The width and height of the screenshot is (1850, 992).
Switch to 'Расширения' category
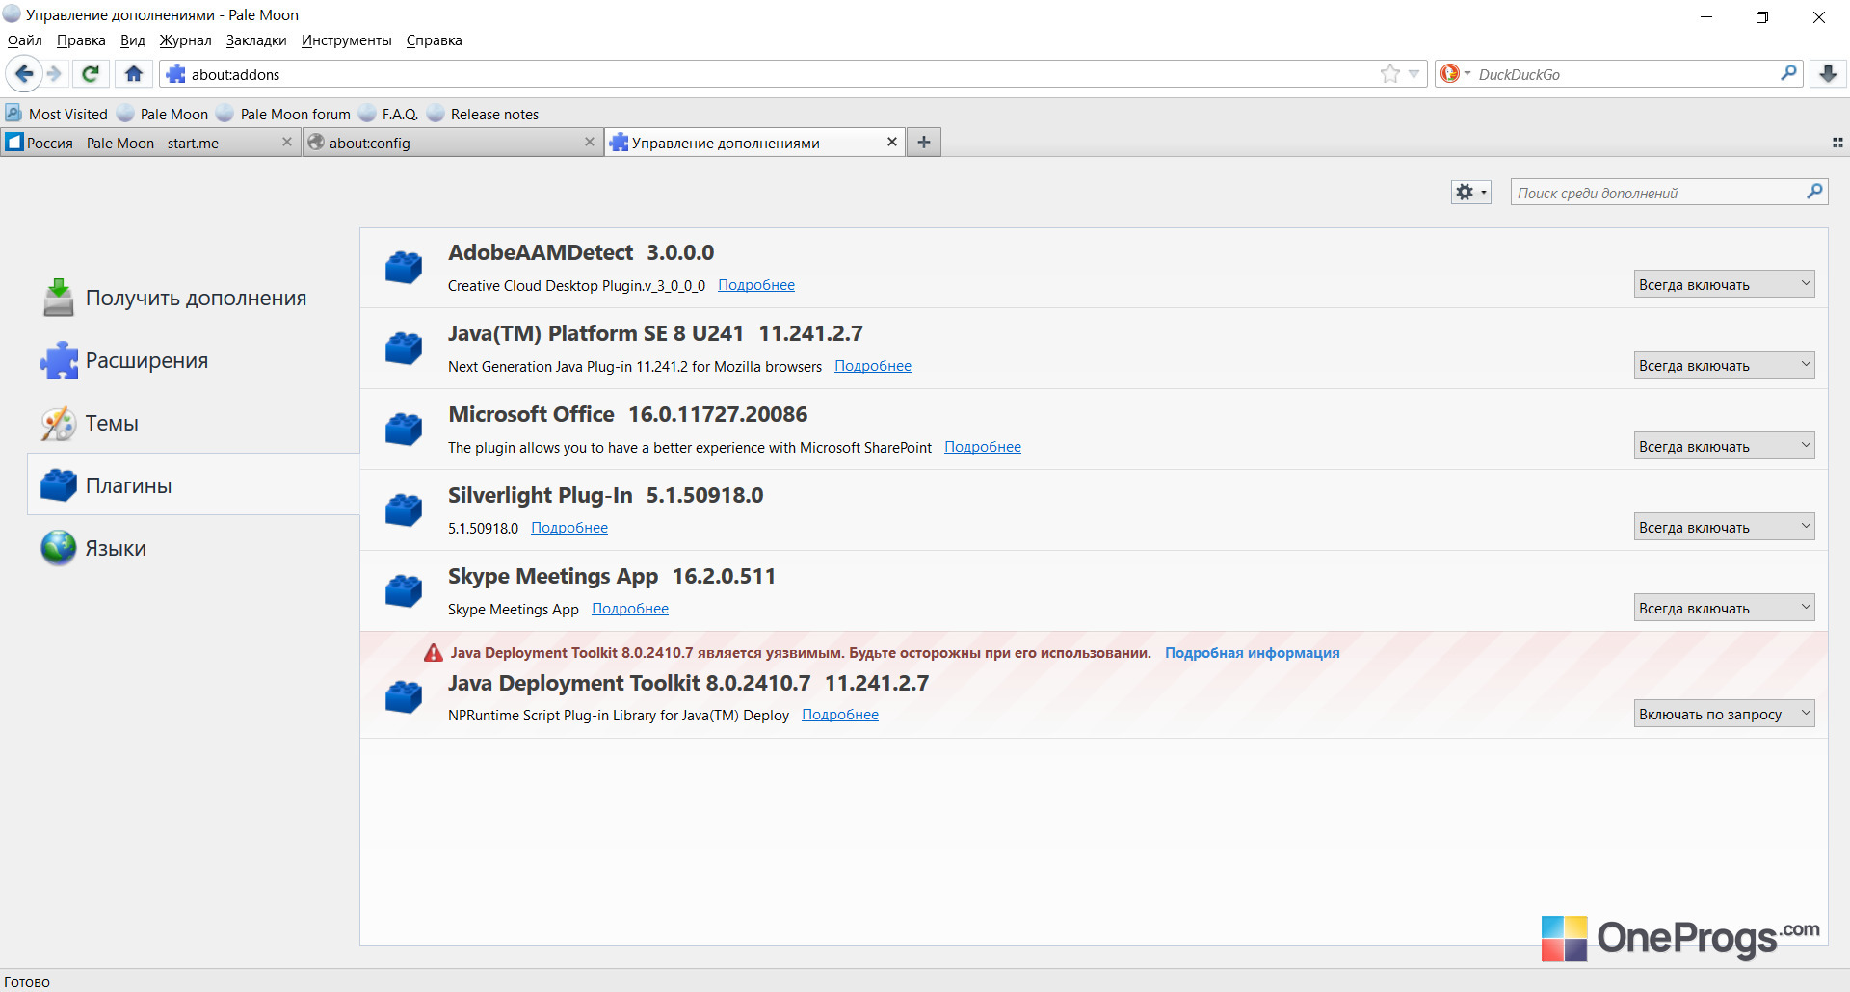(193, 360)
